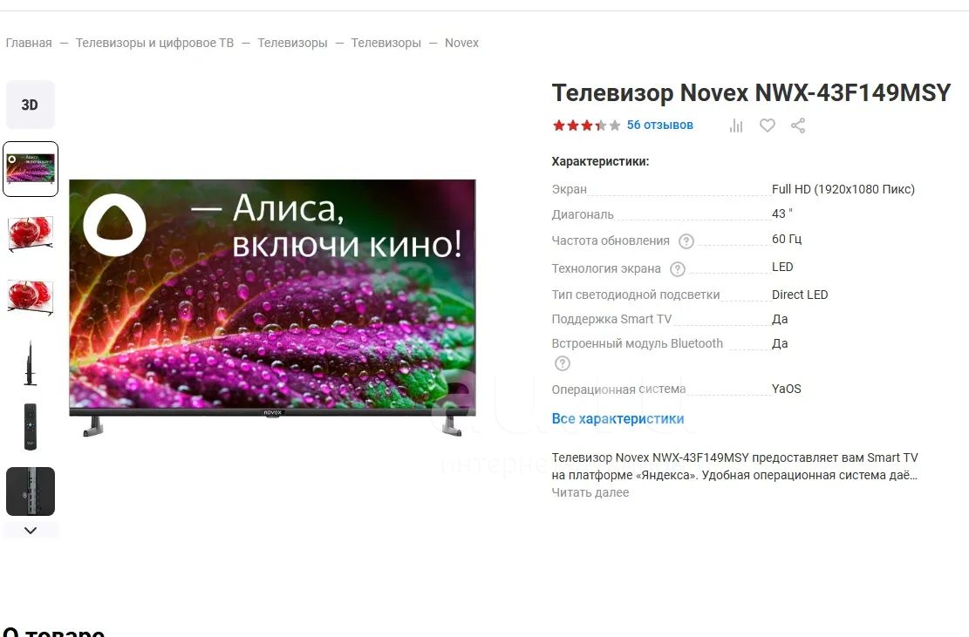Click the compare product bar chart icon
Image resolution: width=969 pixels, height=637 pixels.
[736, 125]
